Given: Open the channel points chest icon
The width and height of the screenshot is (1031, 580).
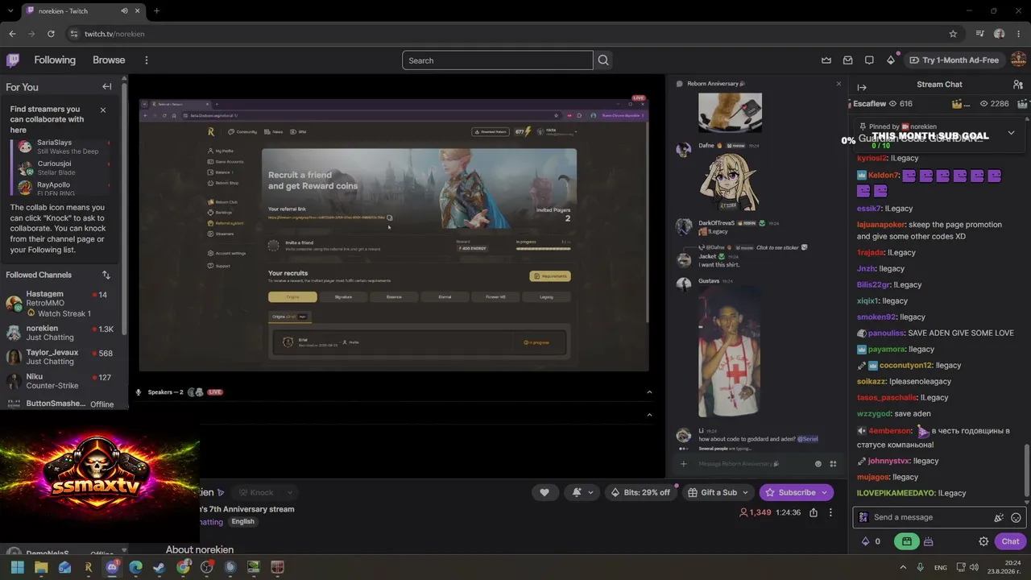Looking at the screenshot, I should (x=928, y=541).
